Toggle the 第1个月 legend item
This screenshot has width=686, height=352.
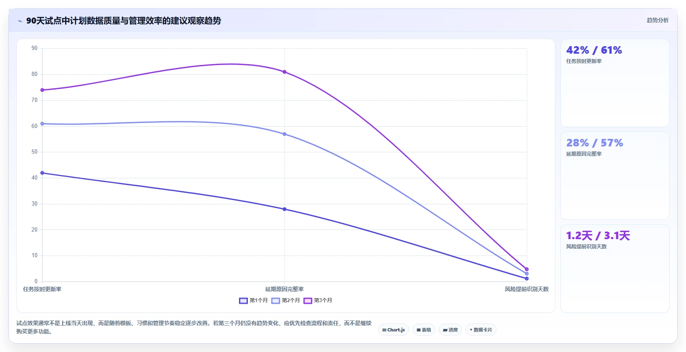point(253,300)
